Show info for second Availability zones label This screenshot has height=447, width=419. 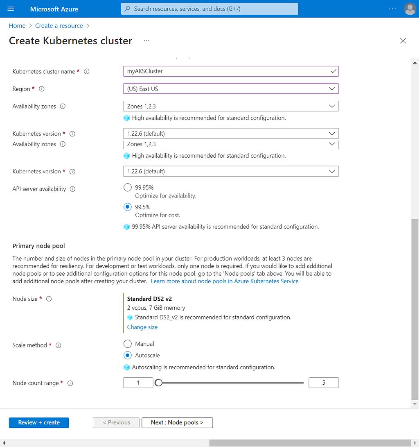(x=63, y=144)
